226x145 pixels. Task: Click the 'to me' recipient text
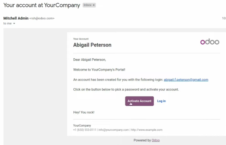pos(8,23)
